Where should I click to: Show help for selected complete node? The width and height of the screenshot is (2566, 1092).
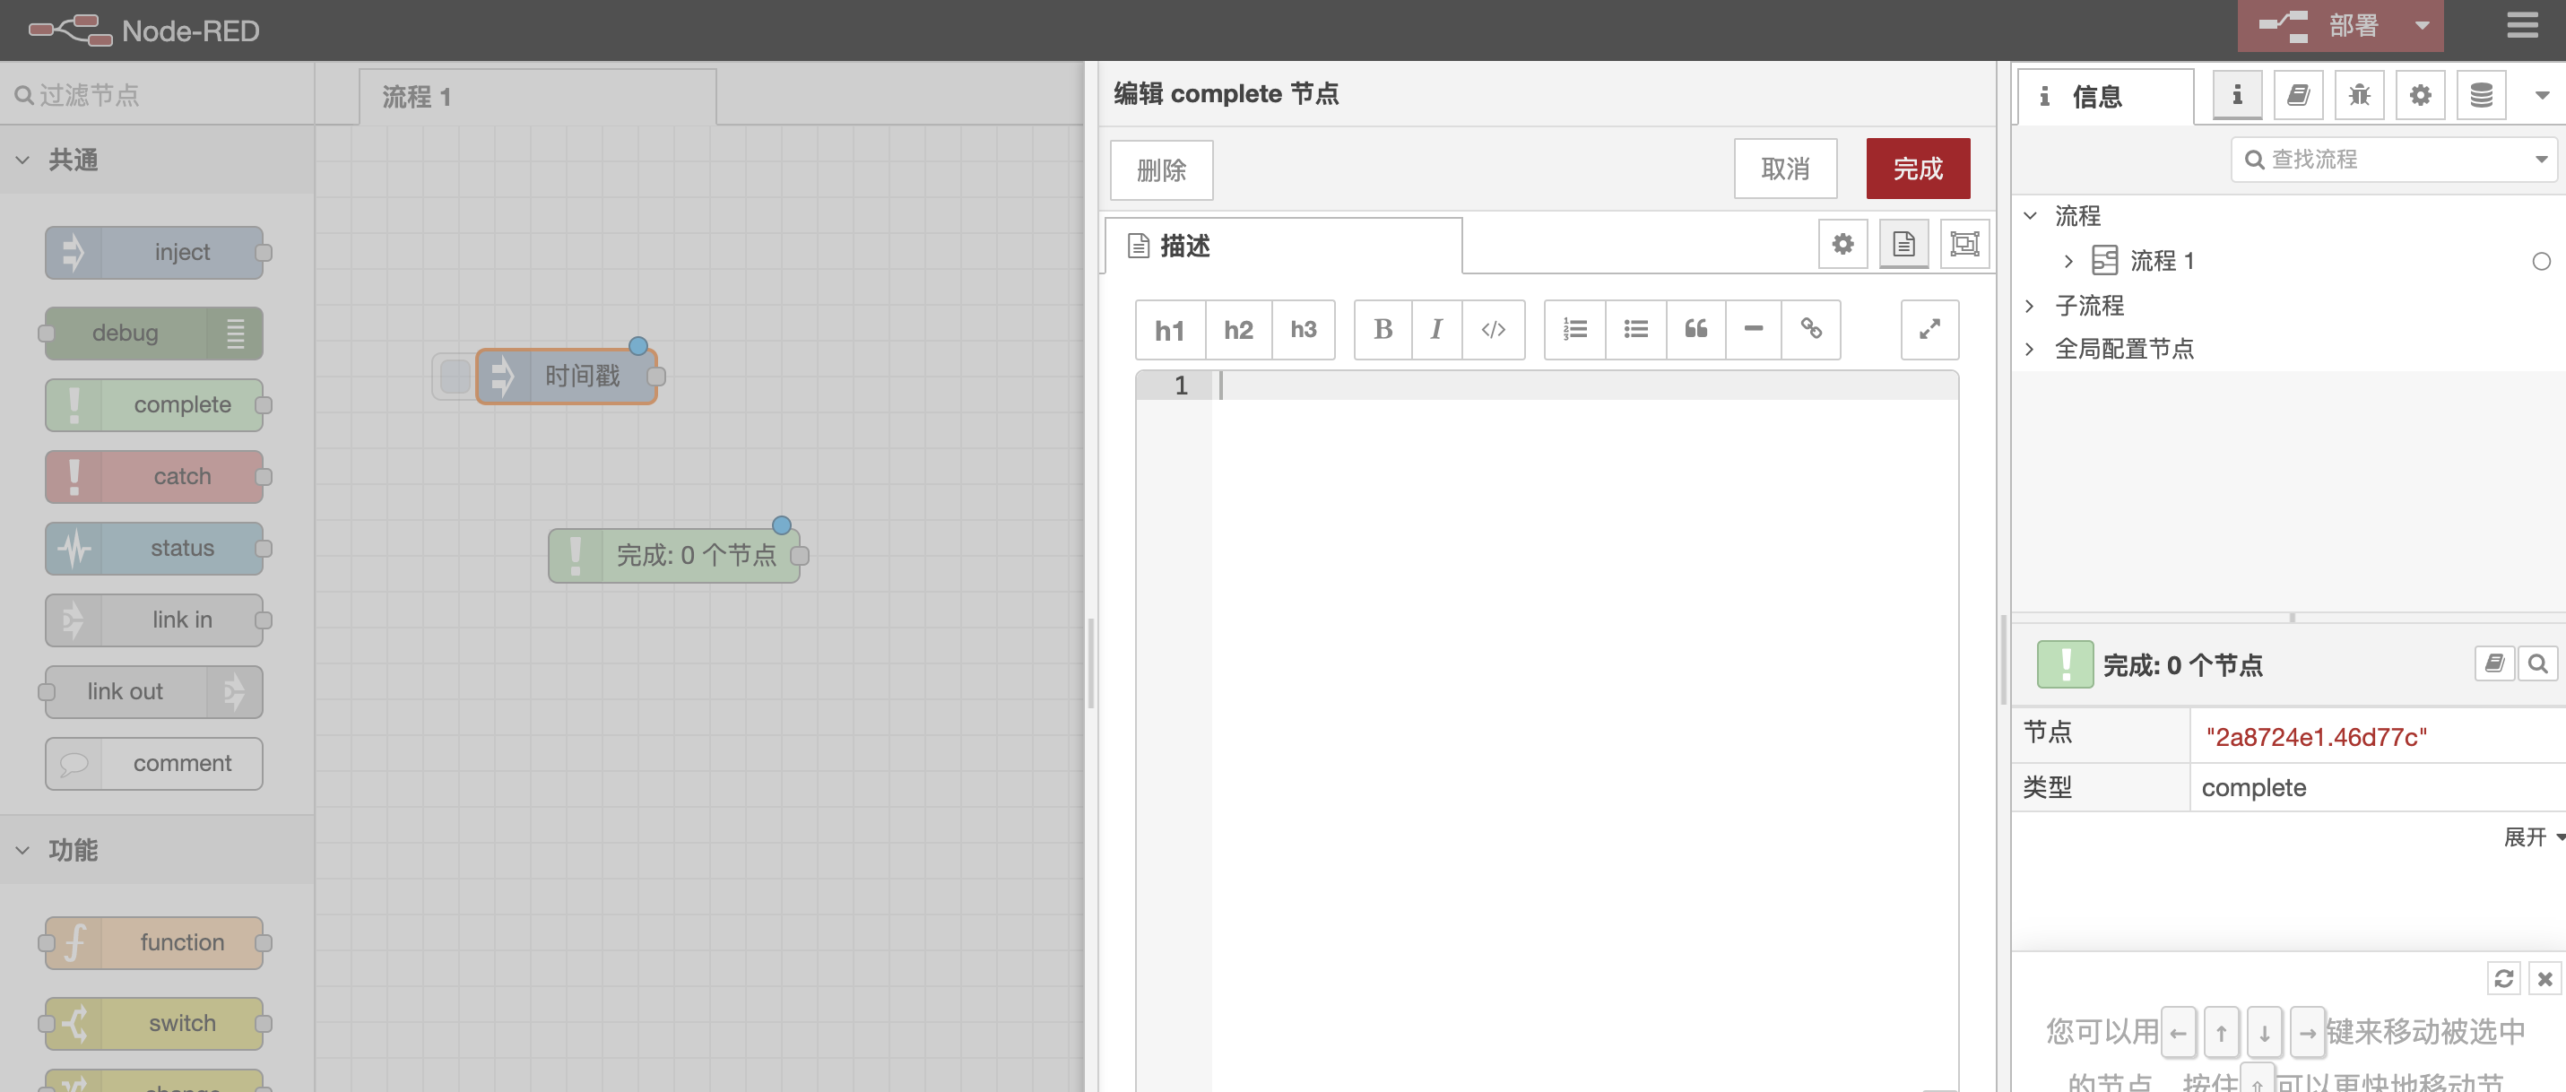click(2494, 663)
